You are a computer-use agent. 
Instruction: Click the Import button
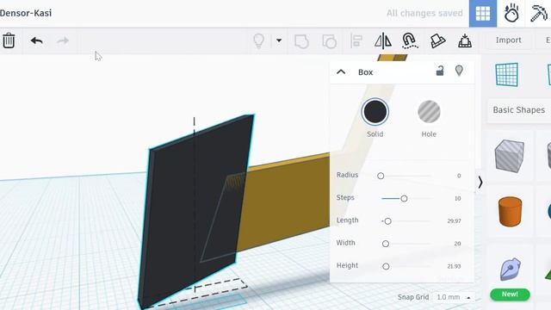(x=509, y=40)
